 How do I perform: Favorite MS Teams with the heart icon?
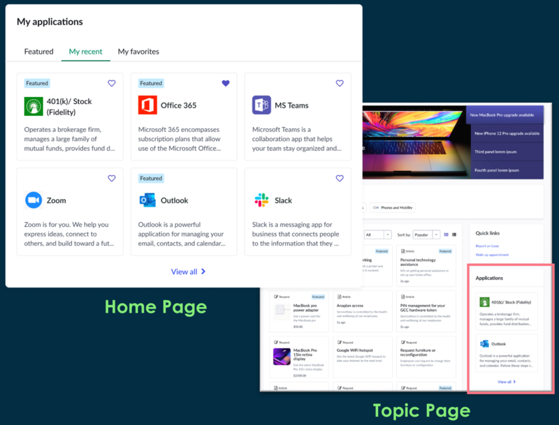click(x=340, y=83)
